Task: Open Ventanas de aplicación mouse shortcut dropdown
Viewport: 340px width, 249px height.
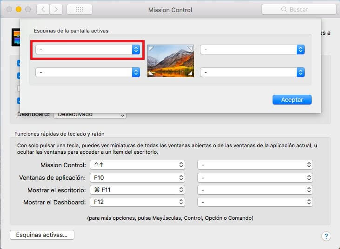Action: point(255,178)
